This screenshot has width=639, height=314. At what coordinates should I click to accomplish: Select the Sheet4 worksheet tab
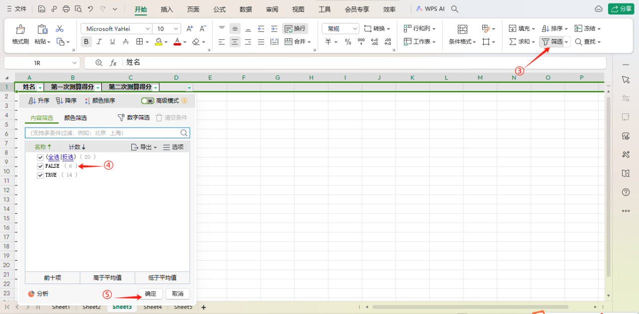153,307
